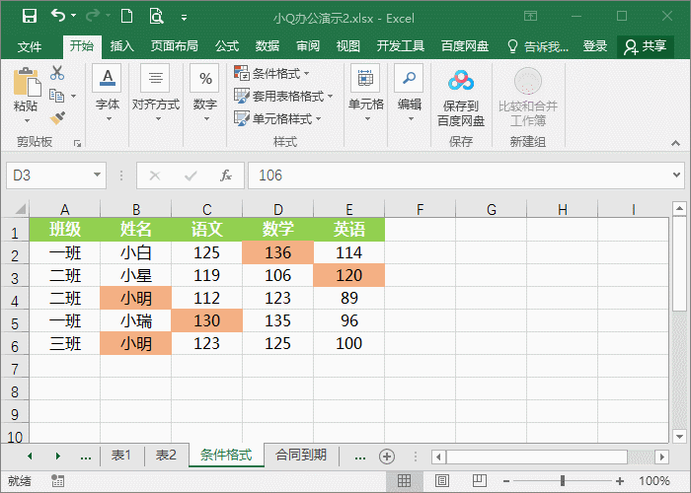The height and width of the screenshot is (493, 691).
Task: Click the zoom slider handle
Action: coord(562,481)
